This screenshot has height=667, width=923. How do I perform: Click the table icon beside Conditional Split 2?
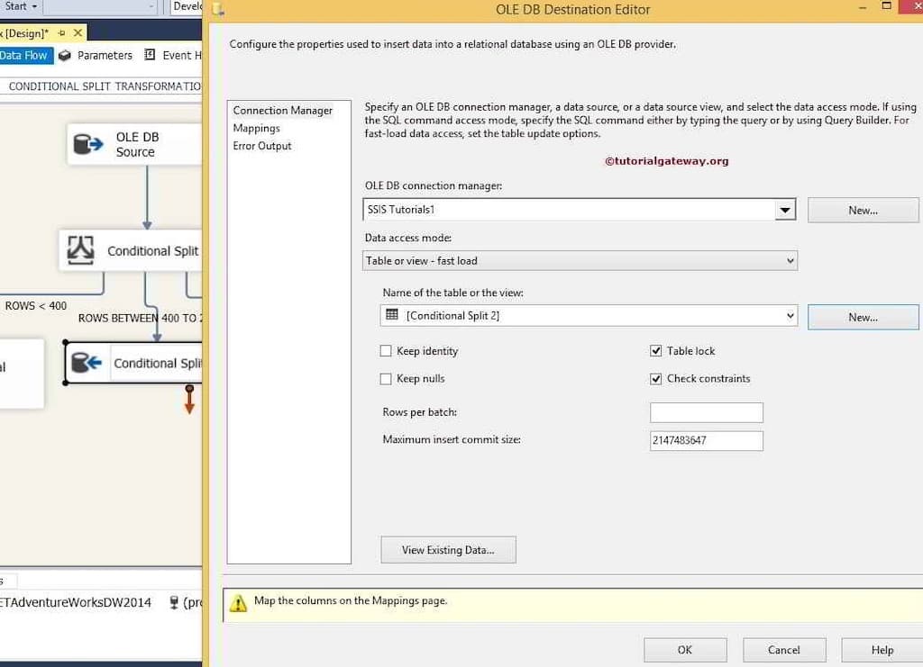(392, 315)
